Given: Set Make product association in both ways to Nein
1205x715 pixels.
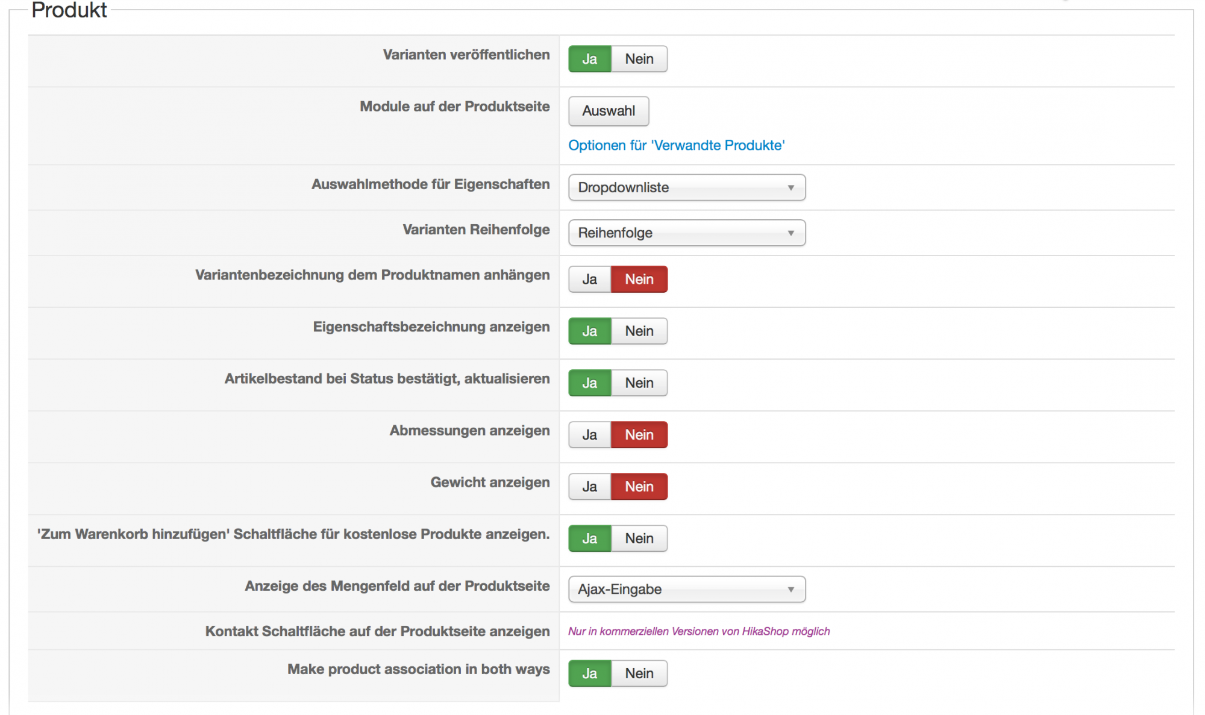Looking at the screenshot, I should pyautogui.click(x=639, y=673).
